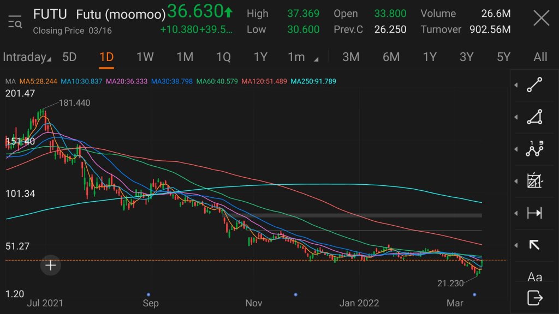559x314 pixels.
Task: Switch to the 1Q chart tab
Action: [223, 57]
